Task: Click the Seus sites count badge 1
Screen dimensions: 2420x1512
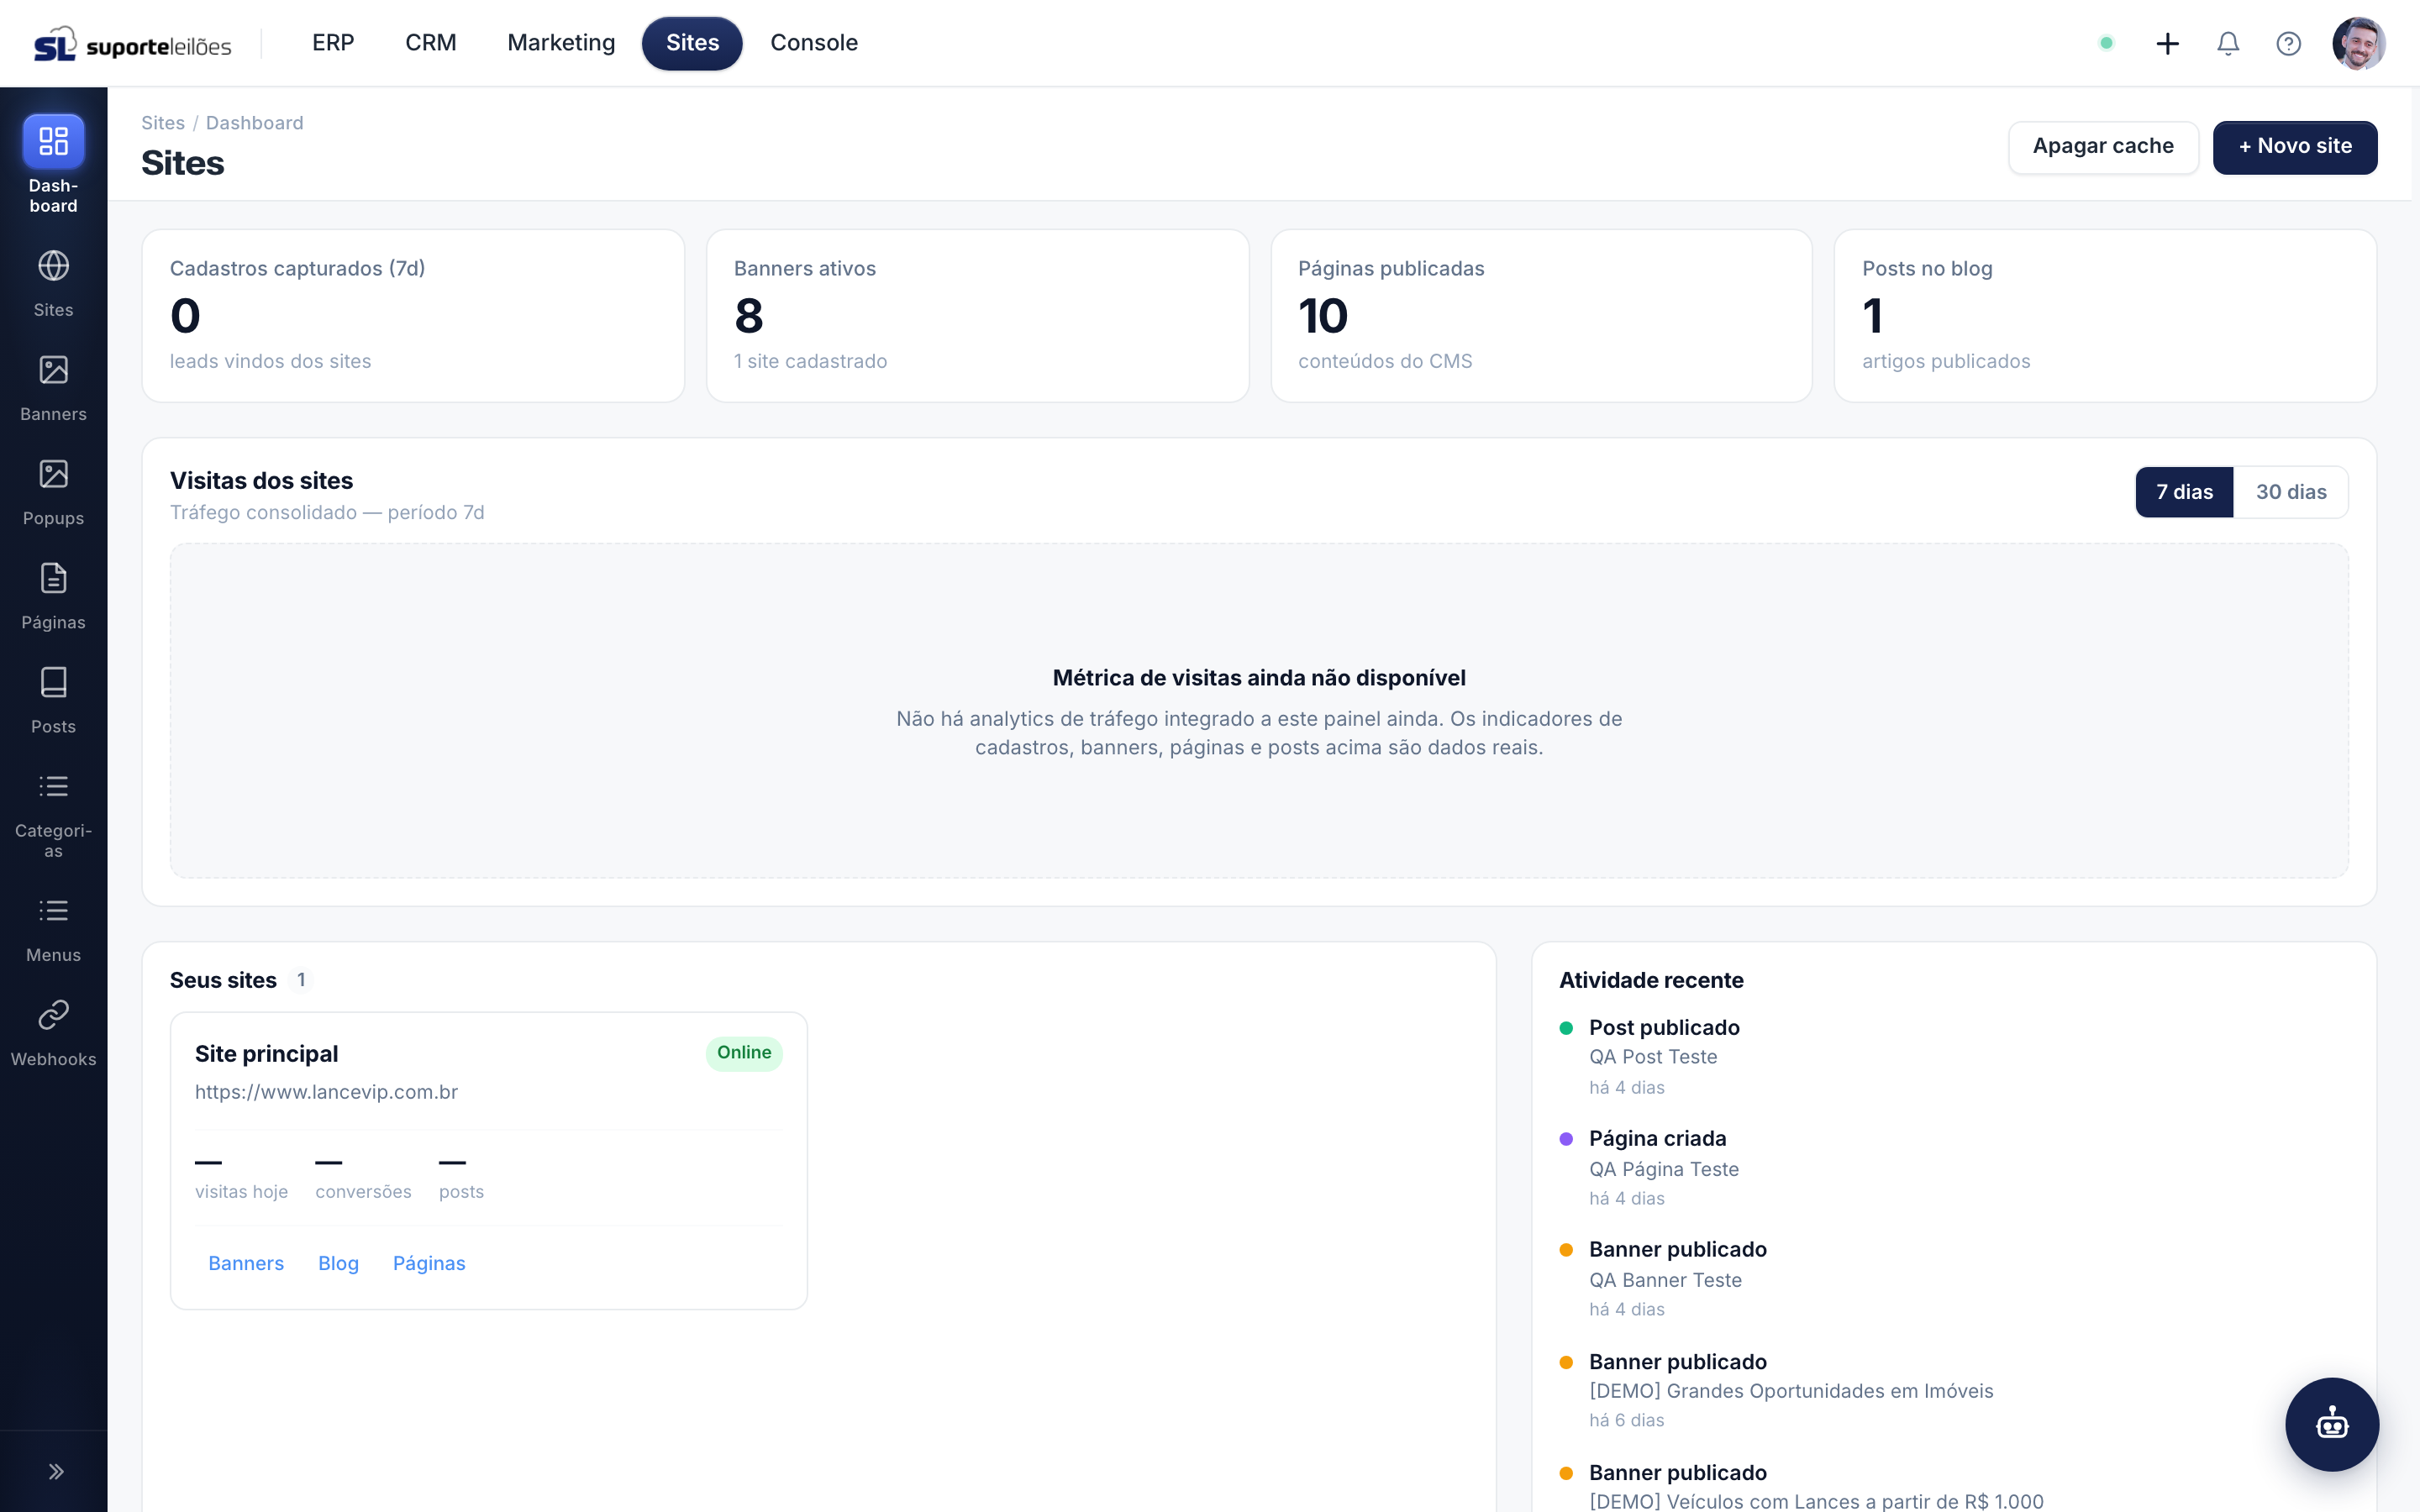Action: [301, 980]
